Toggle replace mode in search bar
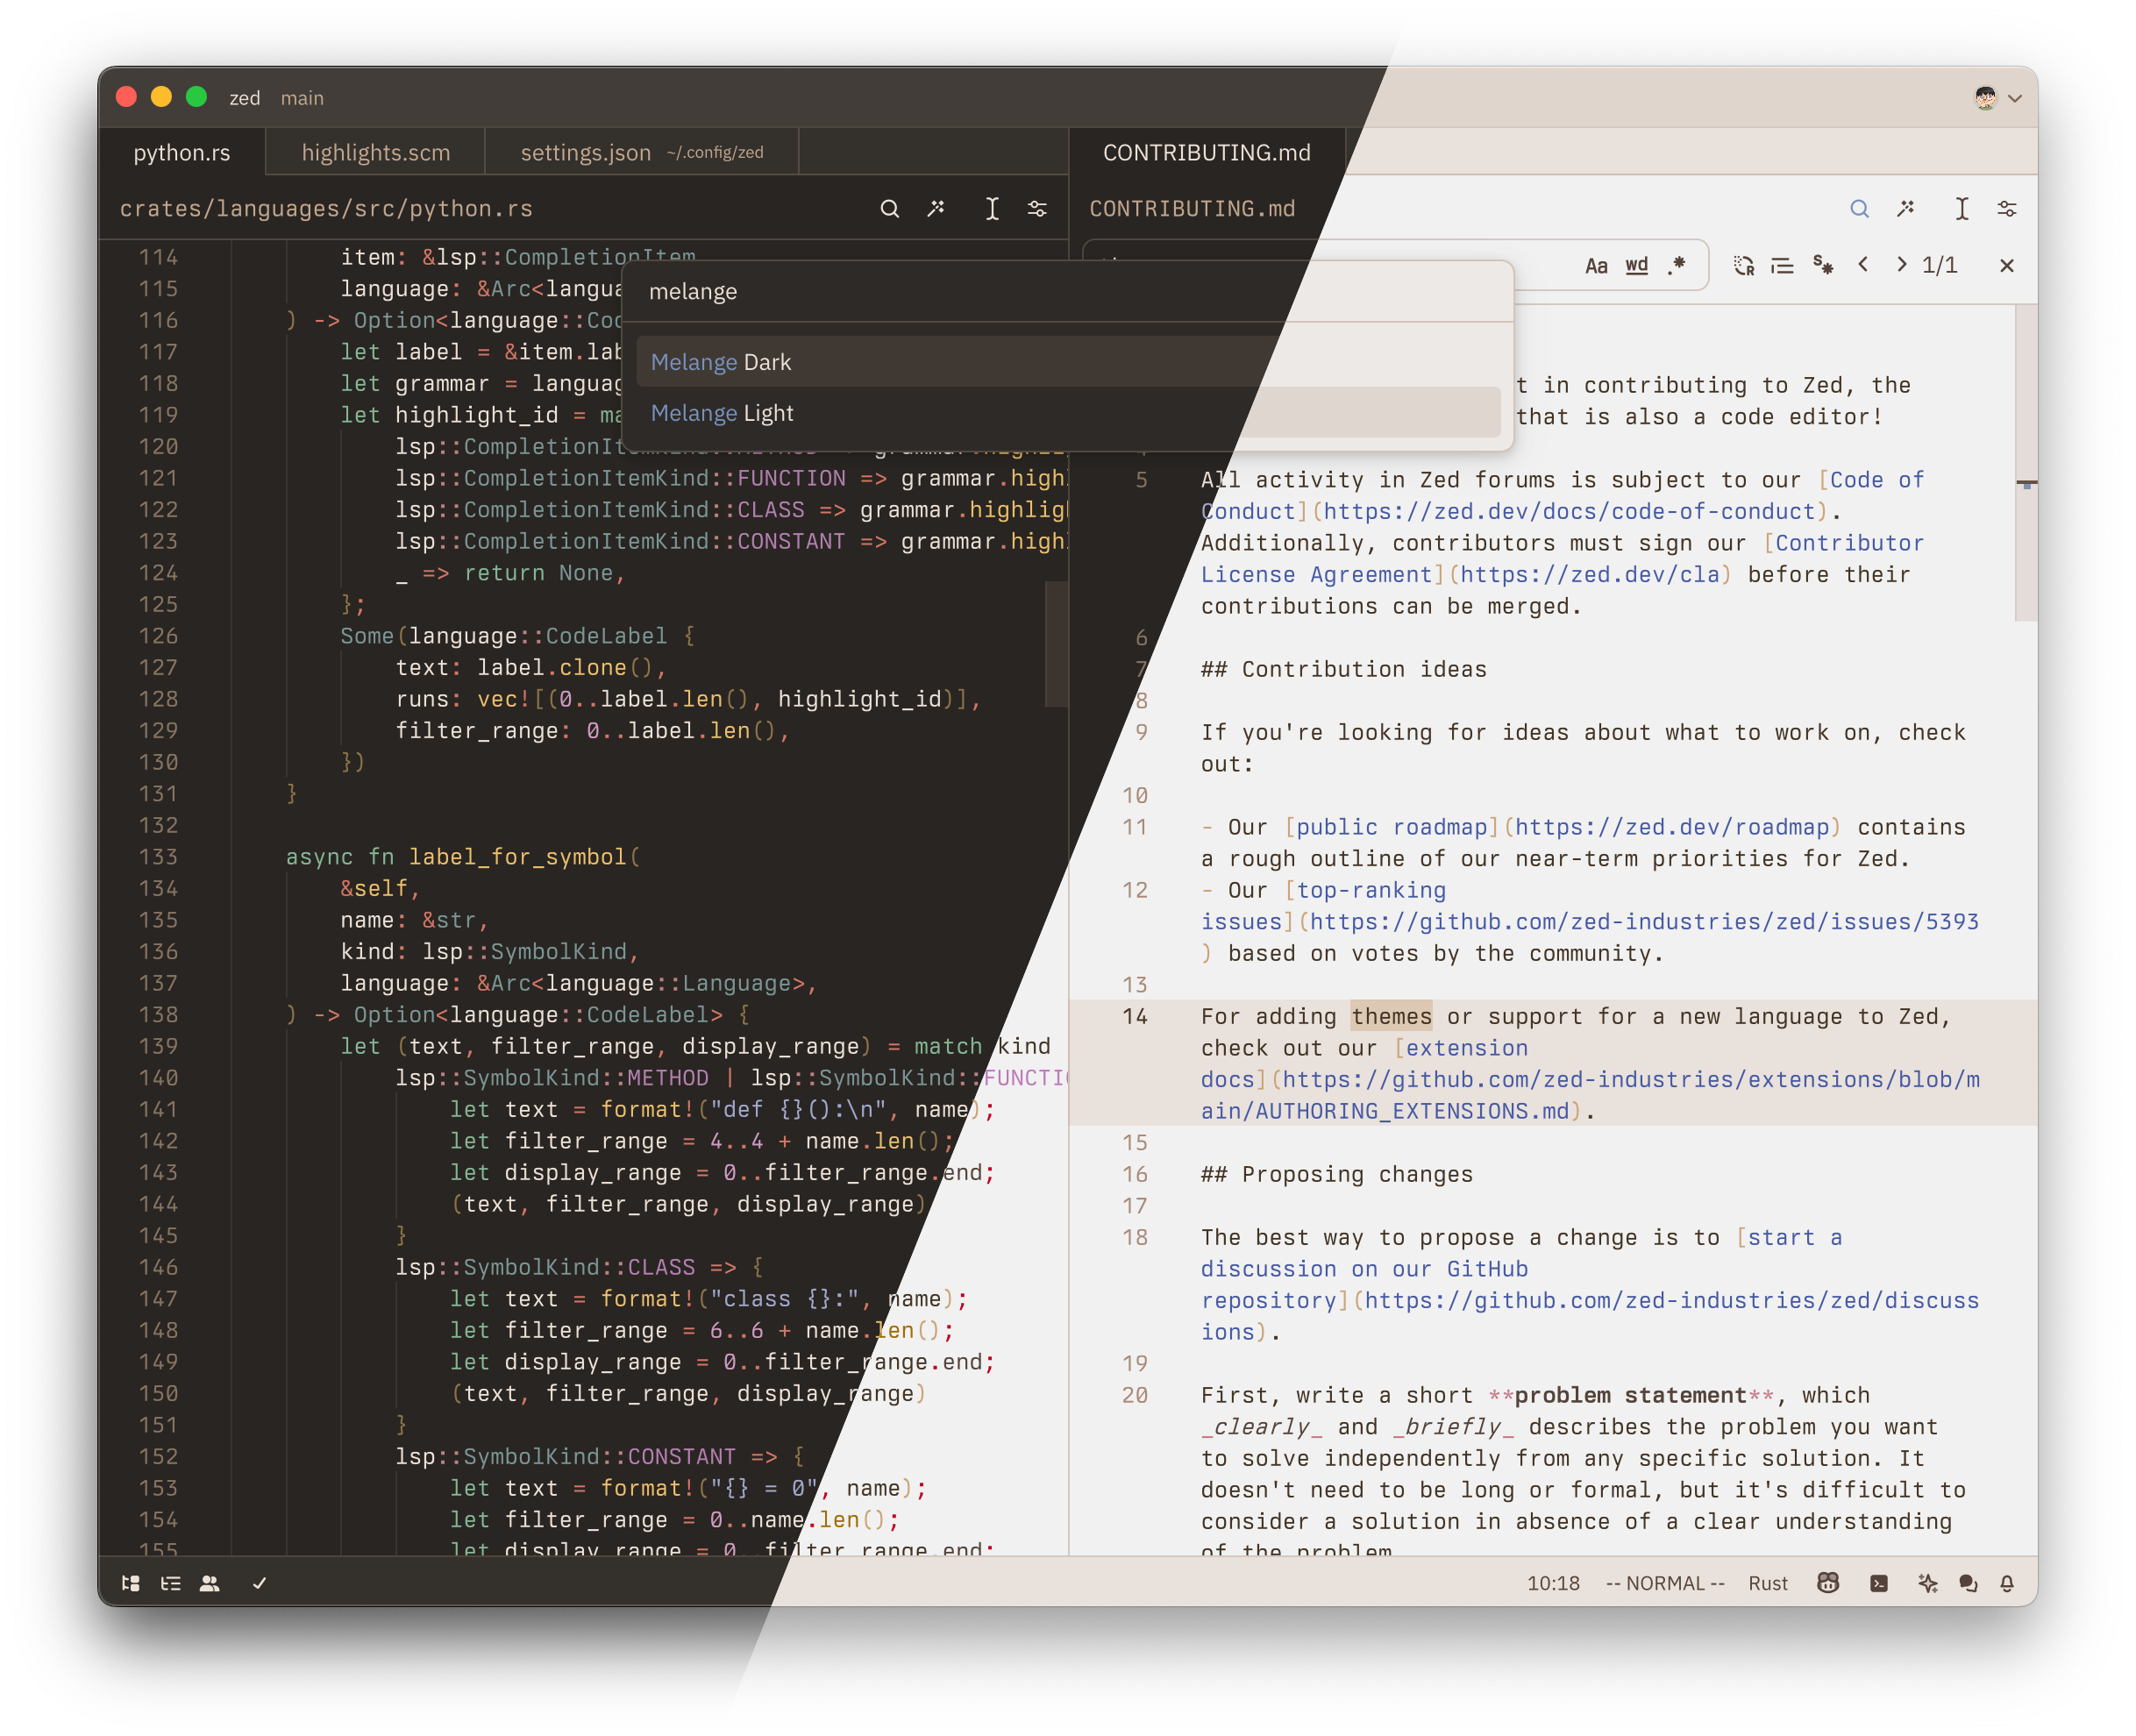 click(1744, 265)
